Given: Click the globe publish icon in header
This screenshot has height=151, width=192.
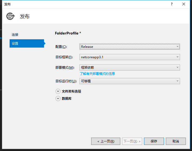Looking at the screenshot, I should pos(11,16).
